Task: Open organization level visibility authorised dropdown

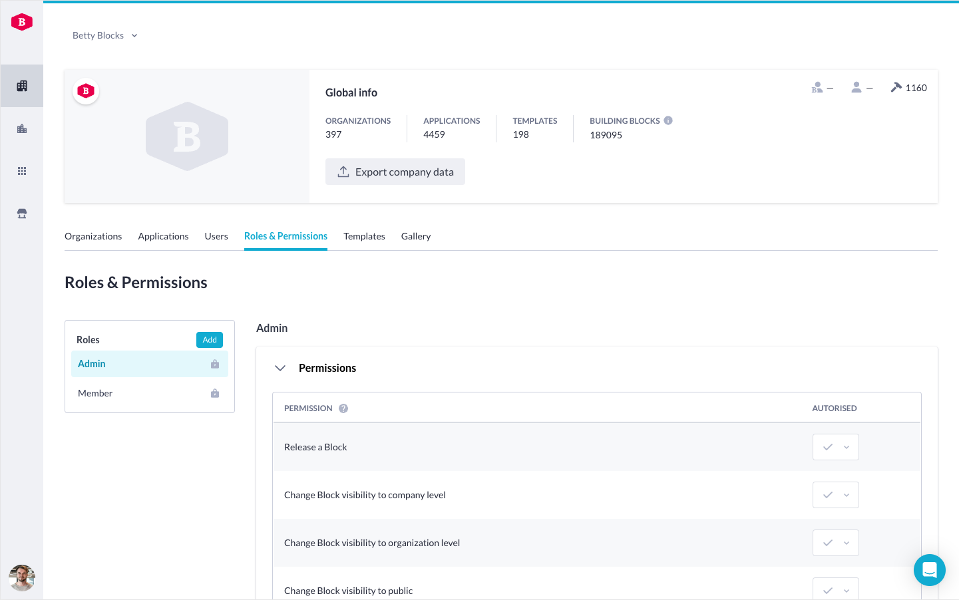Action: pos(836,543)
